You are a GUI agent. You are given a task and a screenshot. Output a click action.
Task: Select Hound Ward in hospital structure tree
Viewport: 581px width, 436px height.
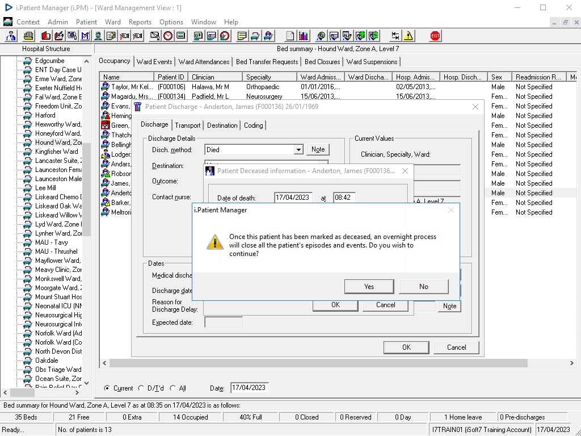58,142
